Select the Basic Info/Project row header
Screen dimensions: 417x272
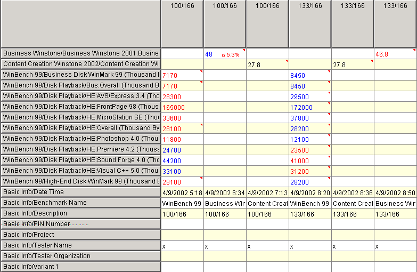(80, 235)
